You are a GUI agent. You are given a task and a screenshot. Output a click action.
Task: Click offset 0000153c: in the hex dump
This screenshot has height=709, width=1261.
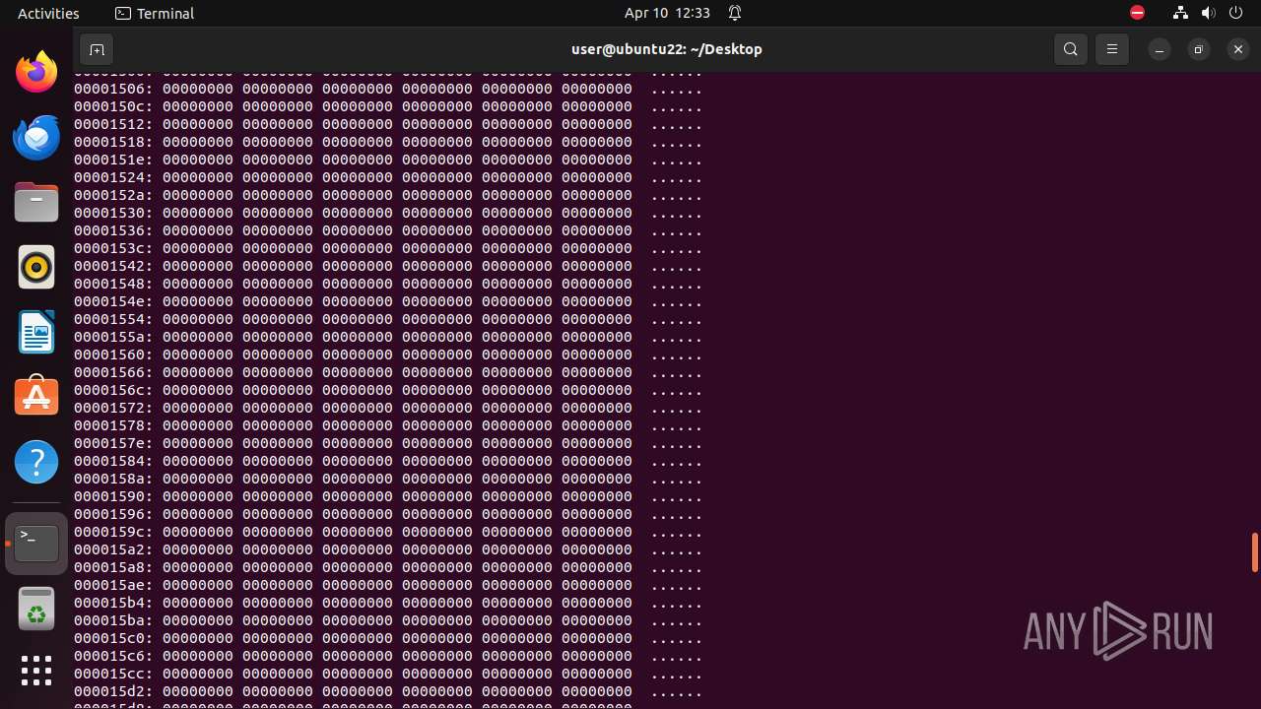pyautogui.click(x=113, y=248)
